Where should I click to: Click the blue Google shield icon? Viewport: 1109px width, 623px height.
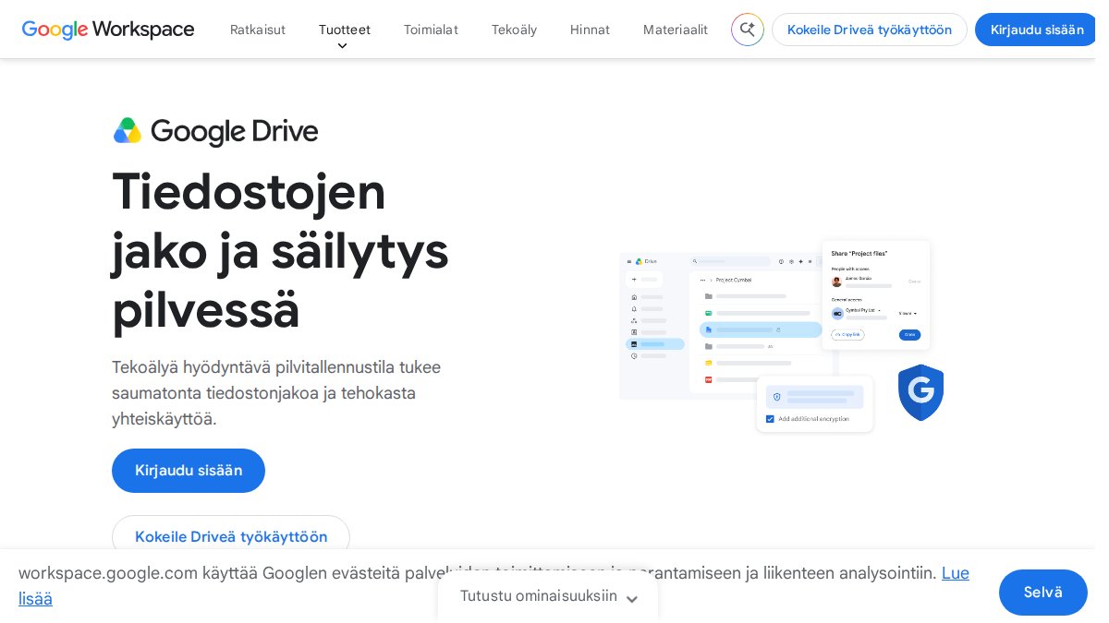(x=920, y=392)
